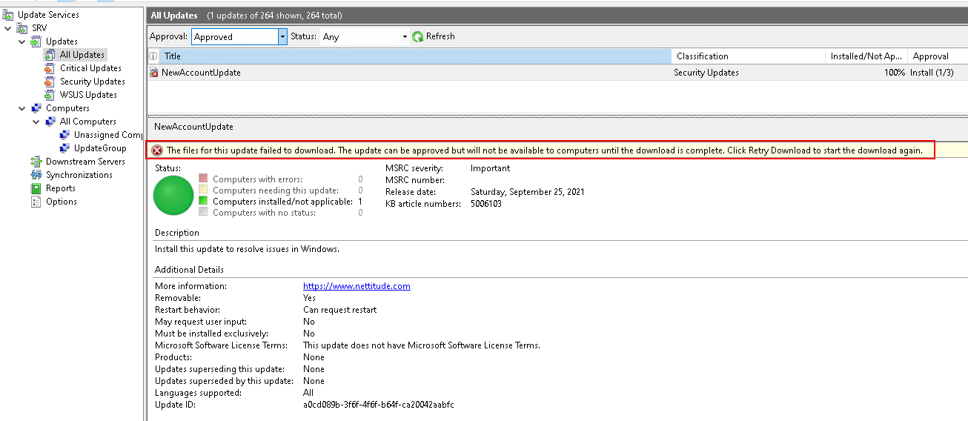Select the NewAccountUpdate row in list
The height and width of the screenshot is (421, 968).
[201, 73]
